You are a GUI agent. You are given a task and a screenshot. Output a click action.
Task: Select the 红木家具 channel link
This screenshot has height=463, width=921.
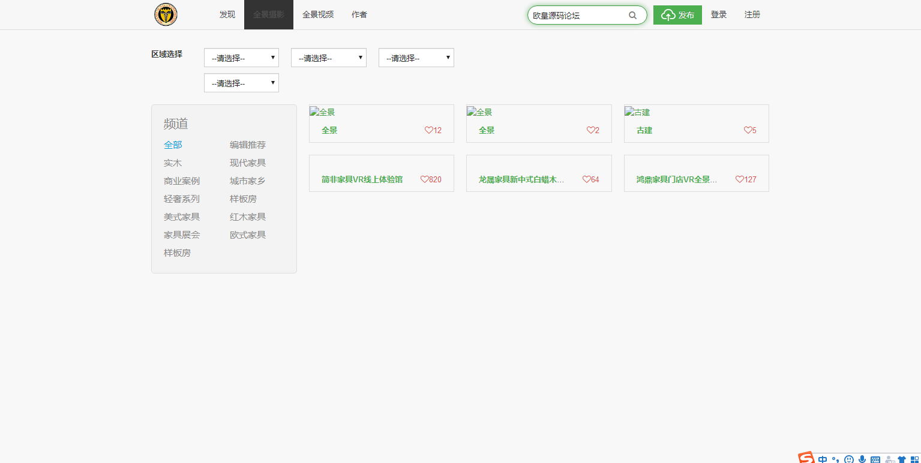pos(248,217)
